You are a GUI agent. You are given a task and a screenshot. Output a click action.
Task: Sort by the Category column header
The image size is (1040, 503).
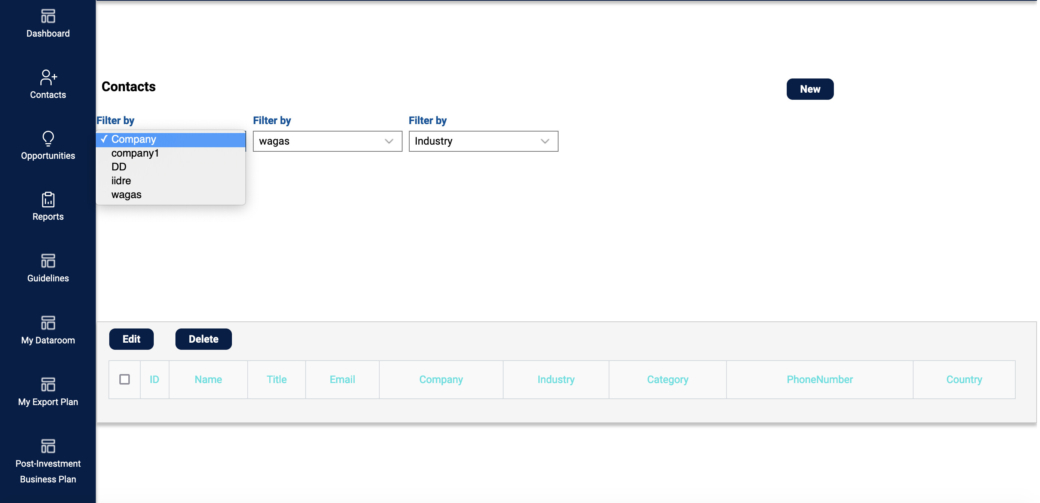667,380
